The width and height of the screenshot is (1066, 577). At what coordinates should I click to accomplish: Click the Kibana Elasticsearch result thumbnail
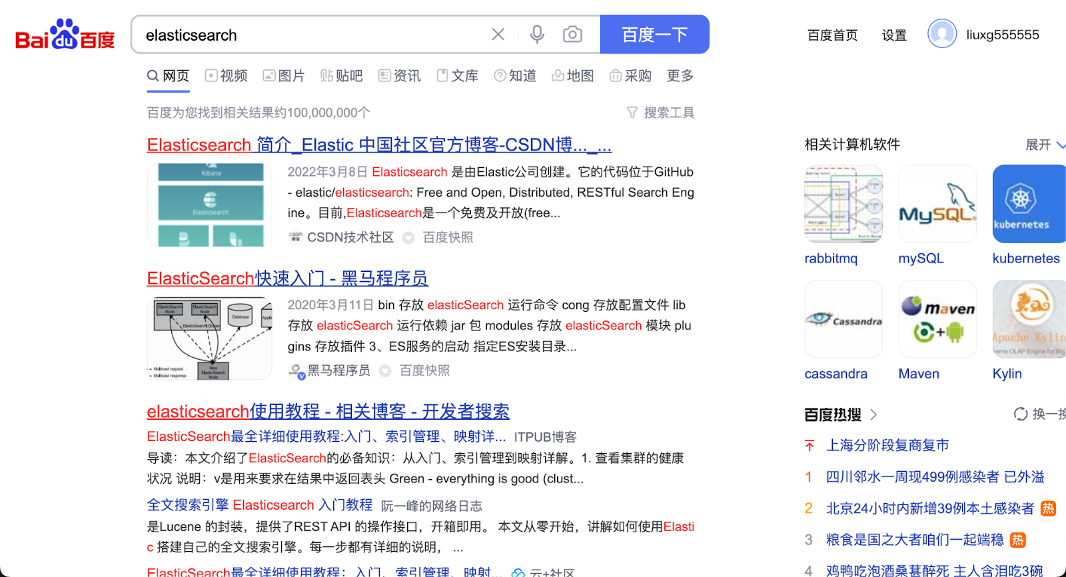click(209, 205)
